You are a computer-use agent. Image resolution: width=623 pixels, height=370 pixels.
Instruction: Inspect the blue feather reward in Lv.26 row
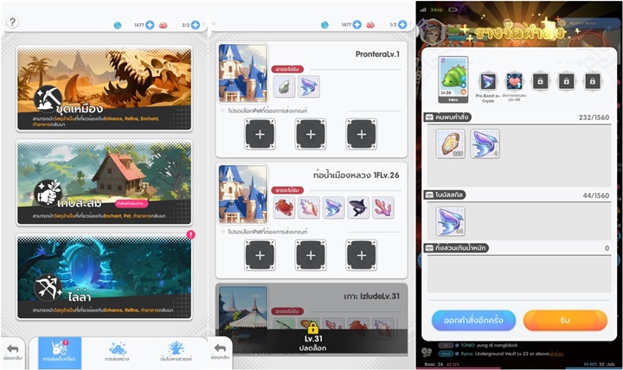tap(333, 207)
